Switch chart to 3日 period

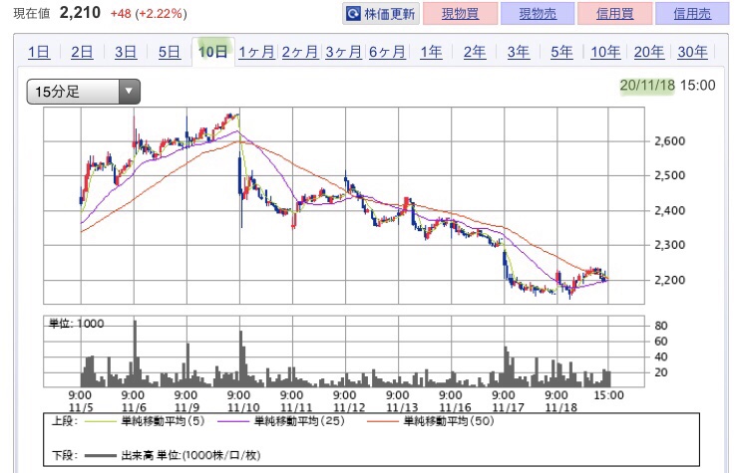pyautogui.click(x=126, y=52)
